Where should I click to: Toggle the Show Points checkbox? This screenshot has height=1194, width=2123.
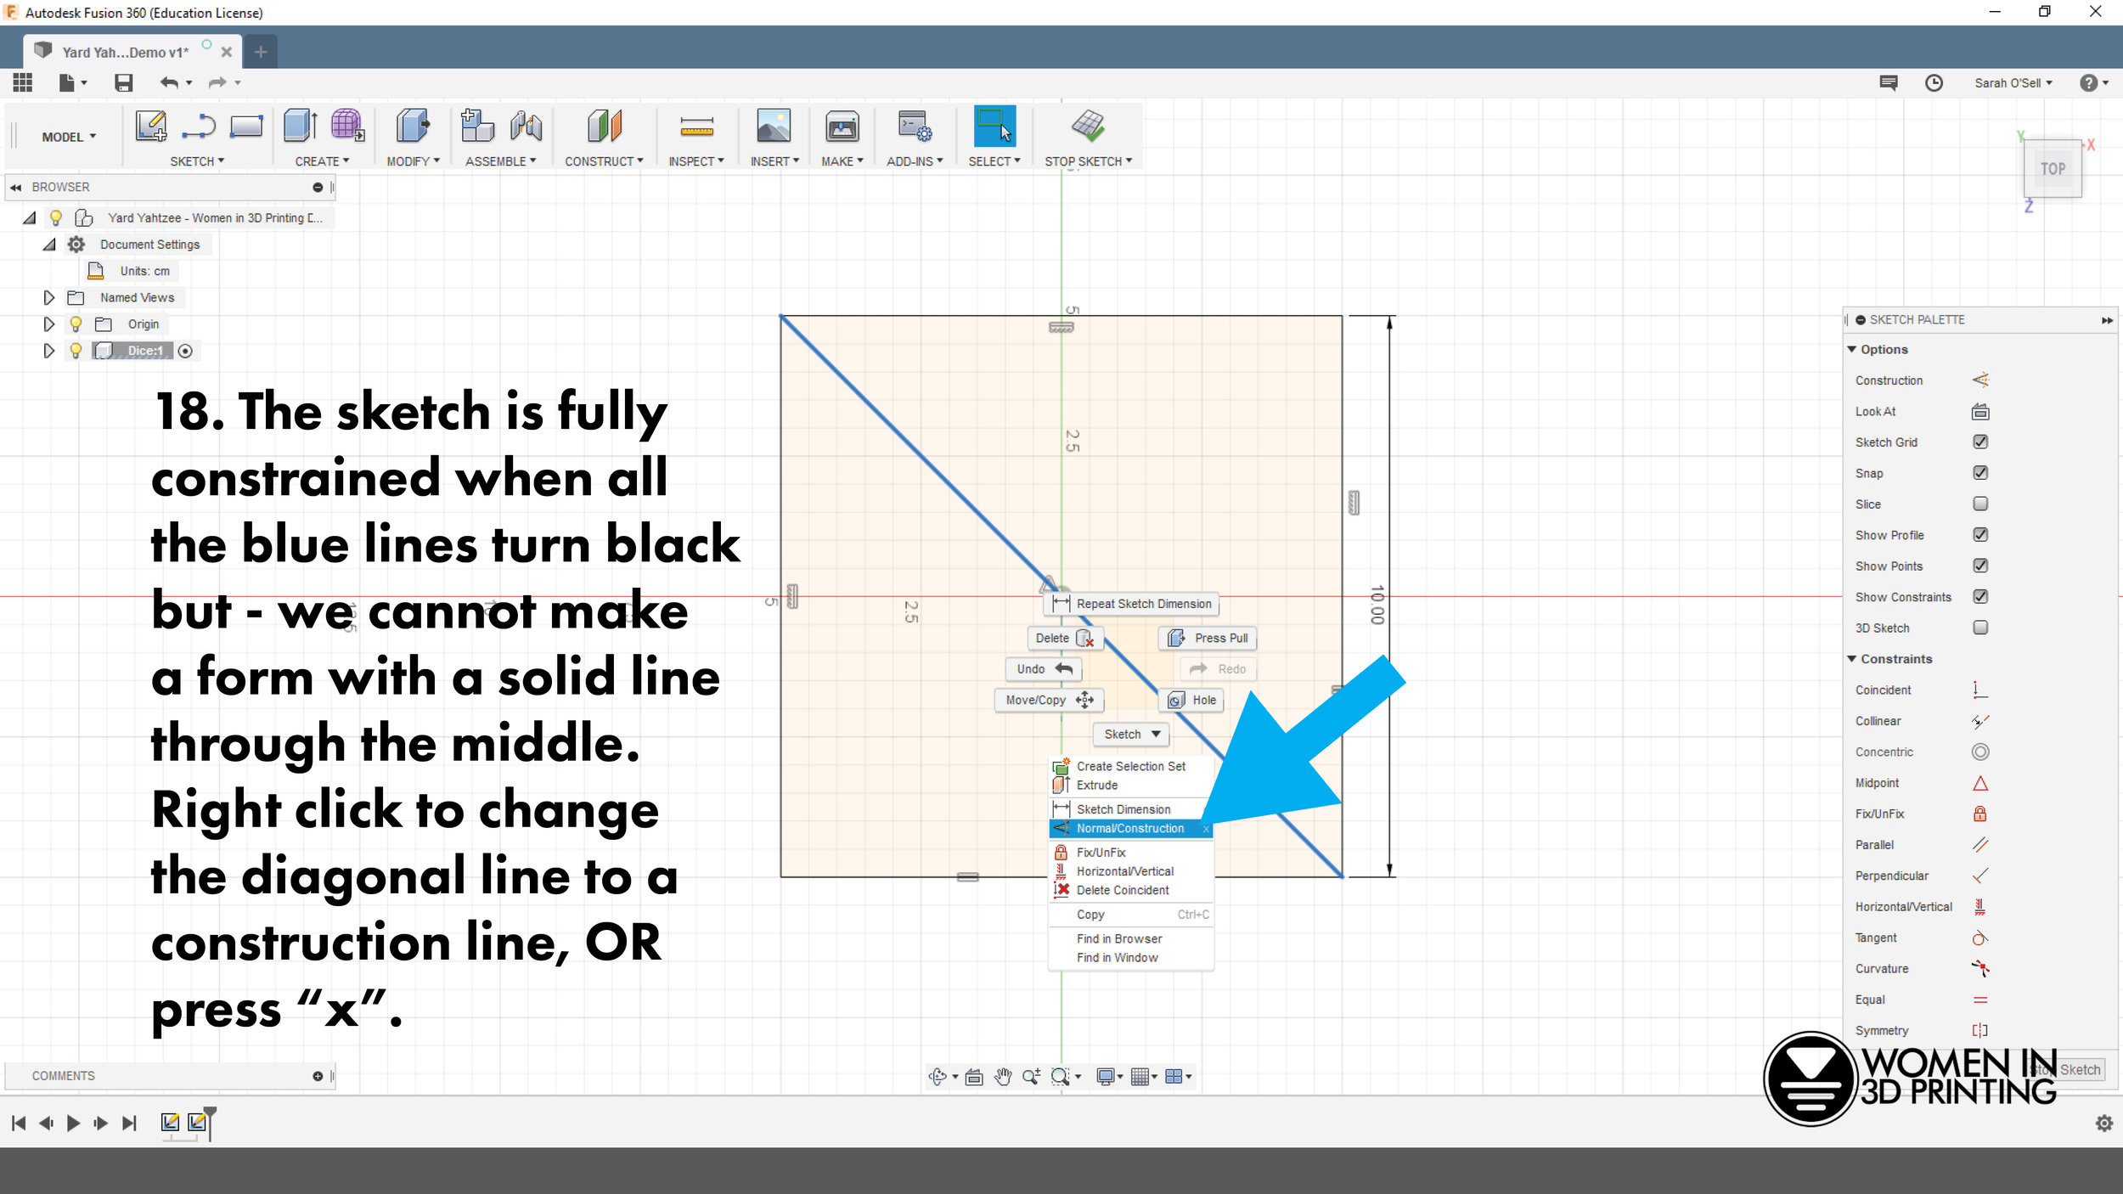pyautogui.click(x=1980, y=566)
